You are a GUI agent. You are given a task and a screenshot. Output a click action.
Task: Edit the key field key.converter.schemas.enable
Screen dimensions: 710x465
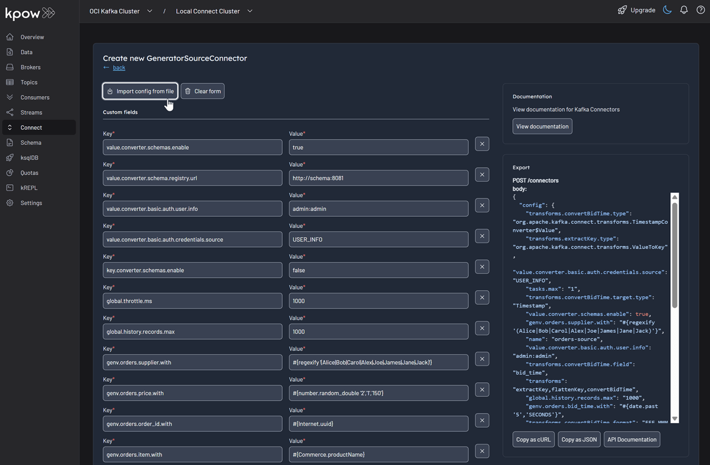[193, 270]
